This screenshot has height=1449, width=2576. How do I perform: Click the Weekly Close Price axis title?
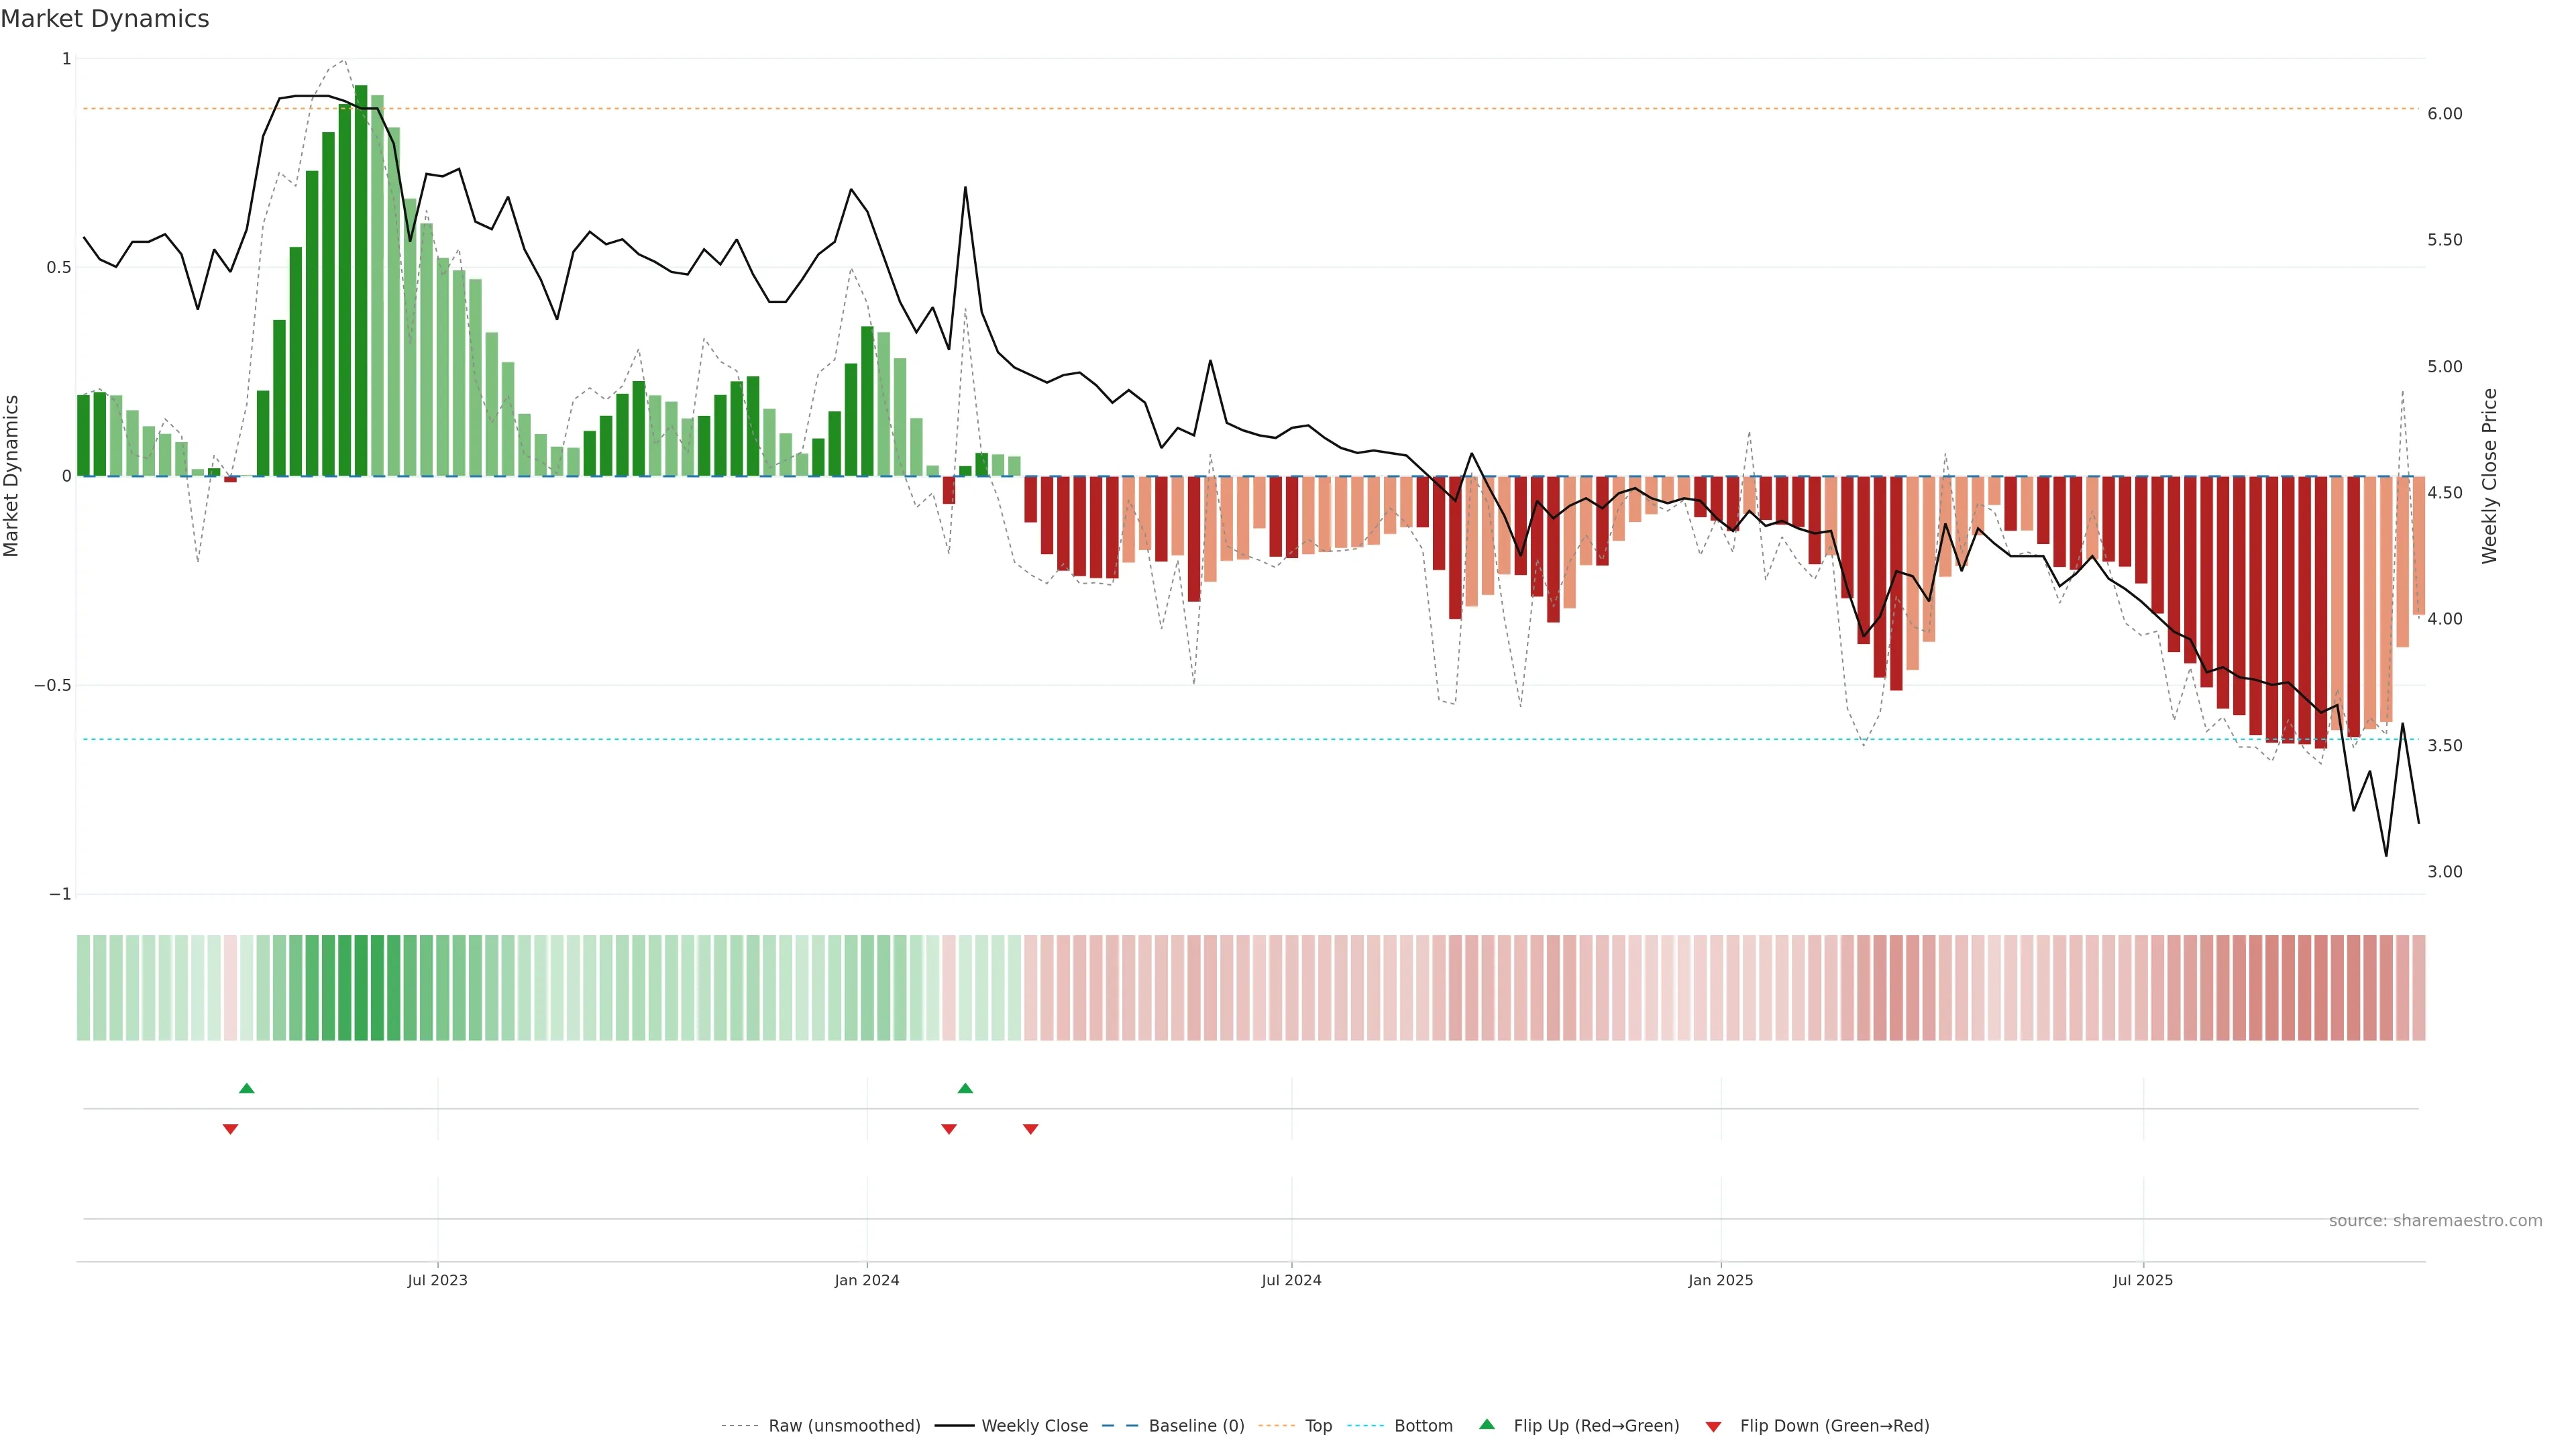pos(2489,476)
